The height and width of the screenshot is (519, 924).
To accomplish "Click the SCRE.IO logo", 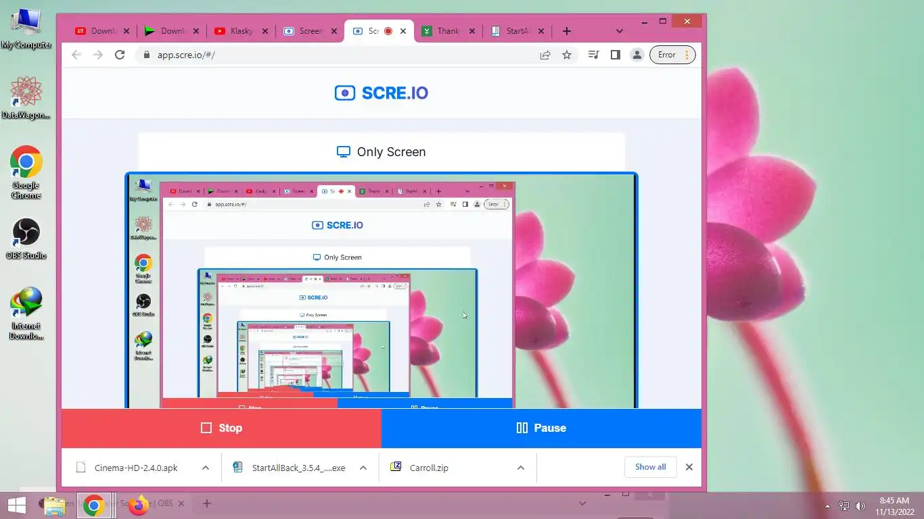I will click(382, 93).
